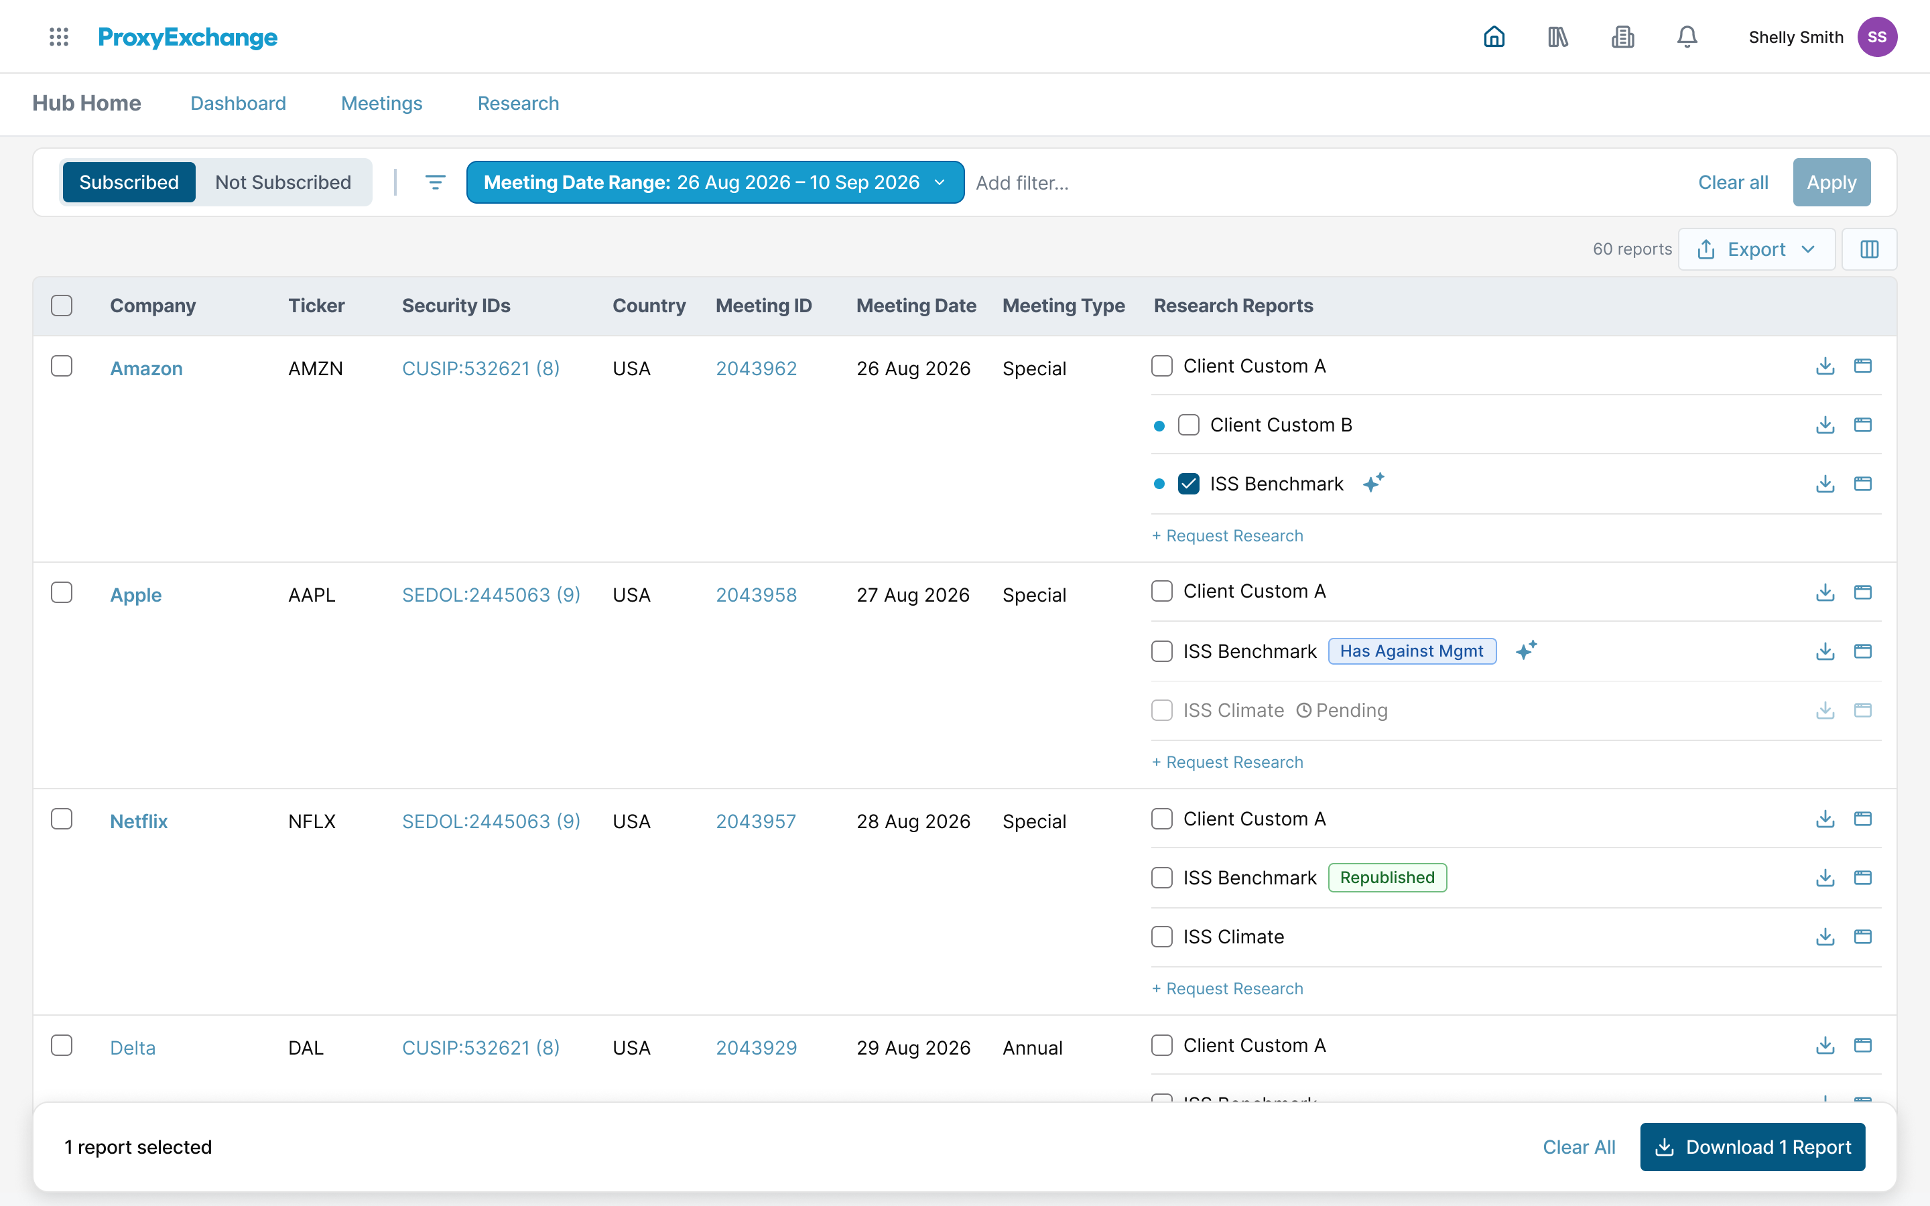Download Netflix Client Custom A report
Viewport: 1930px width, 1206px height.
(x=1825, y=819)
